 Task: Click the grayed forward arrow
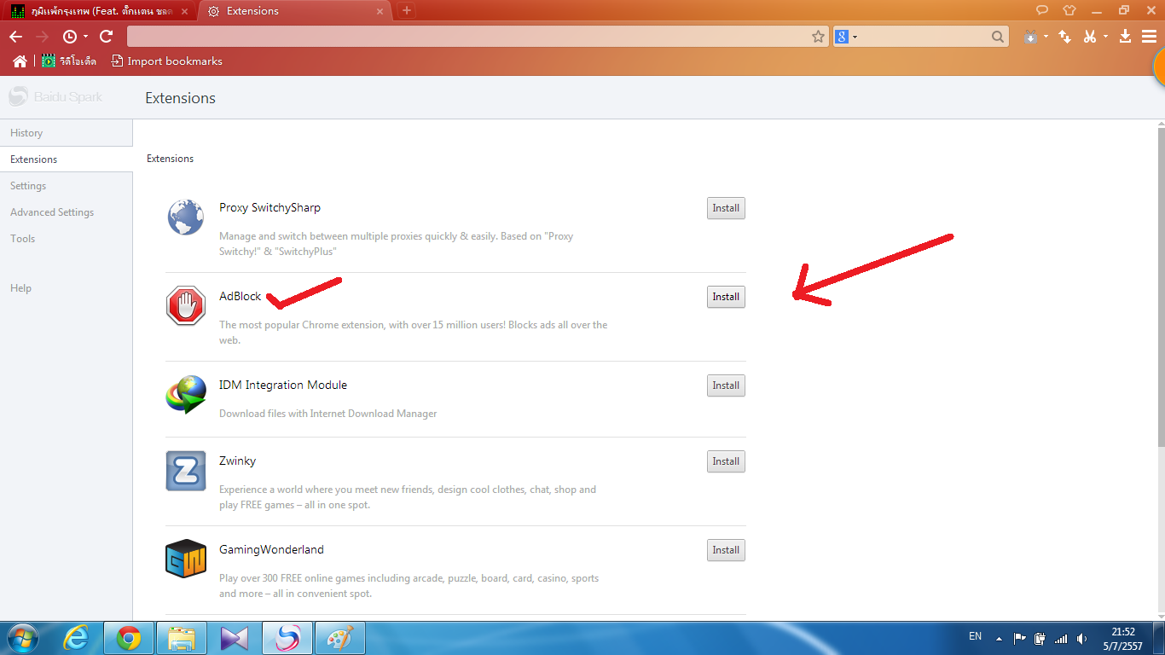click(x=42, y=37)
